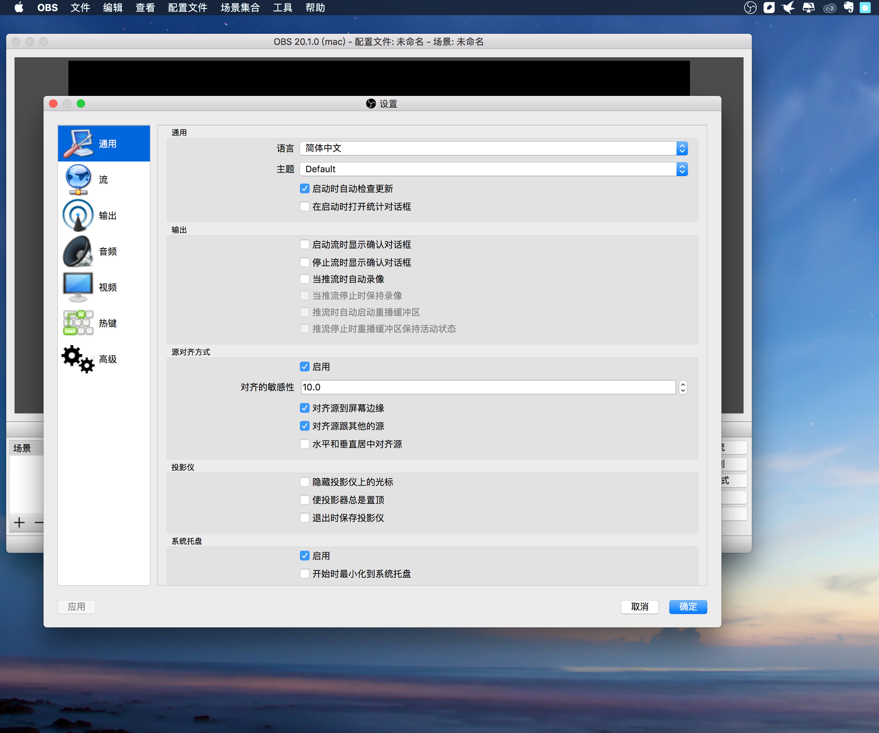Viewport: 879px width, 733px height.
Task: Click the 确定 confirm button
Action: [688, 607]
